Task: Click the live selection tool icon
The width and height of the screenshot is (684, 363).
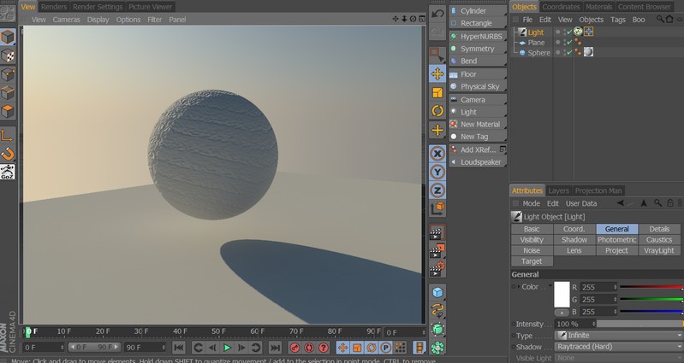Action: tap(437, 56)
